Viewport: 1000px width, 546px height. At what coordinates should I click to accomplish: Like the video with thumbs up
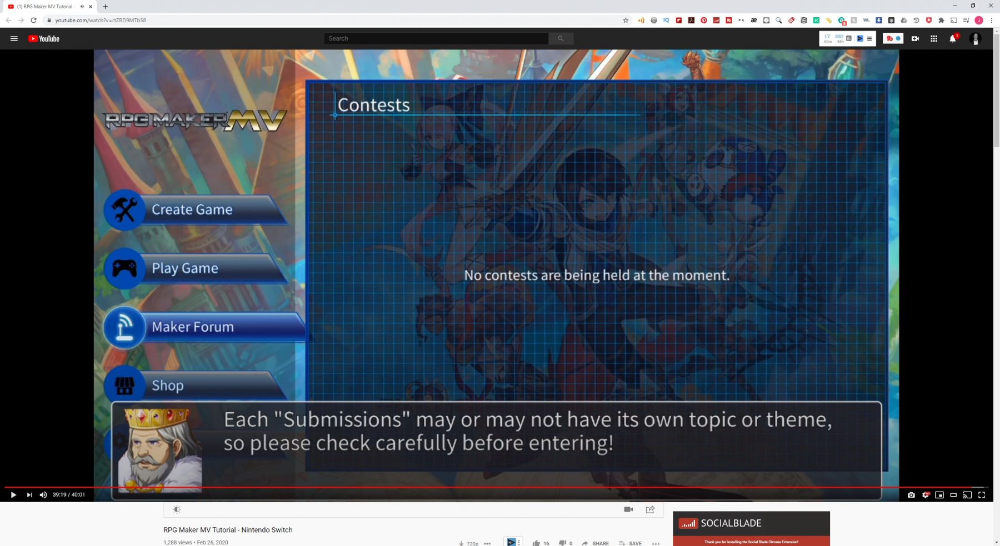pos(536,543)
